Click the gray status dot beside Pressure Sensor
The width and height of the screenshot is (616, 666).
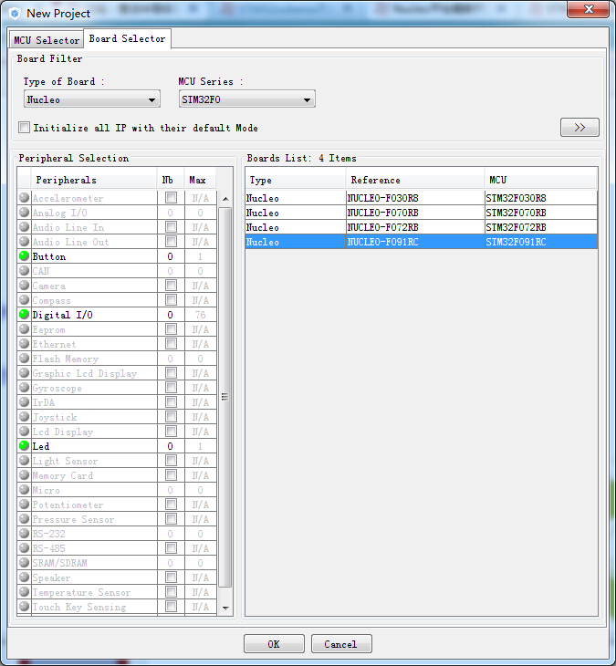tap(25, 518)
